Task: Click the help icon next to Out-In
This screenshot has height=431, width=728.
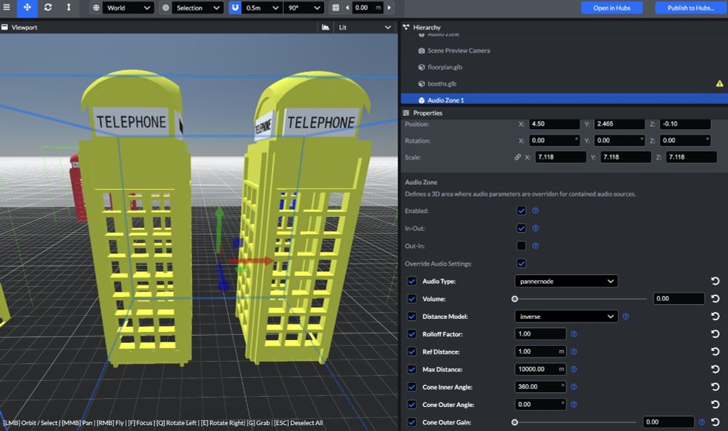Action: point(535,245)
